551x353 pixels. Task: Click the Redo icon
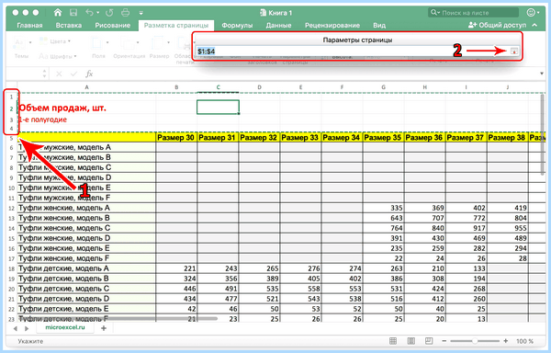pyautogui.click(x=109, y=13)
